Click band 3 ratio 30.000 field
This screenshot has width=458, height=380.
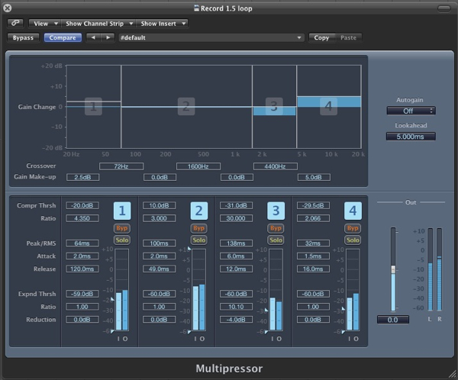point(236,218)
